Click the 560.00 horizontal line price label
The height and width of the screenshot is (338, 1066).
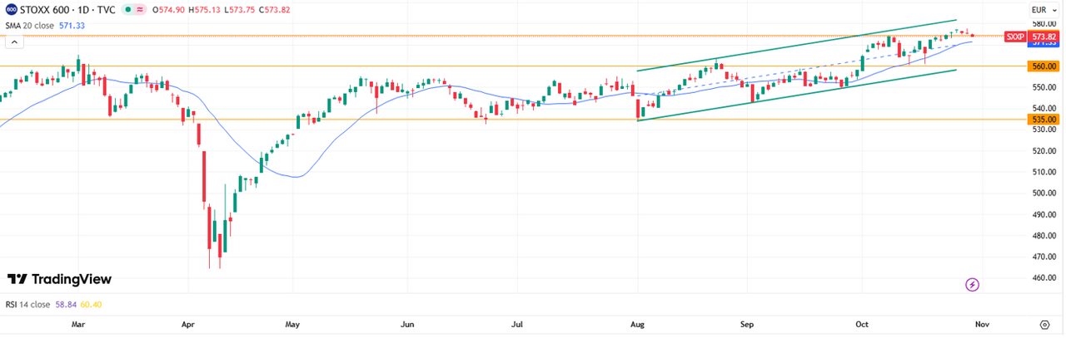click(x=1044, y=66)
